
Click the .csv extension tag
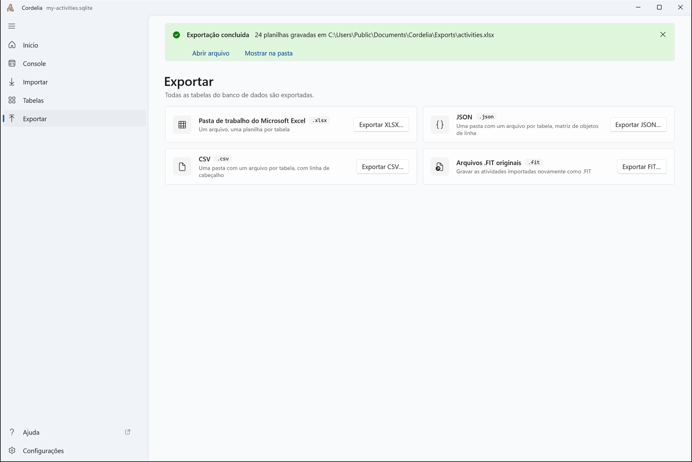point(223,159)
